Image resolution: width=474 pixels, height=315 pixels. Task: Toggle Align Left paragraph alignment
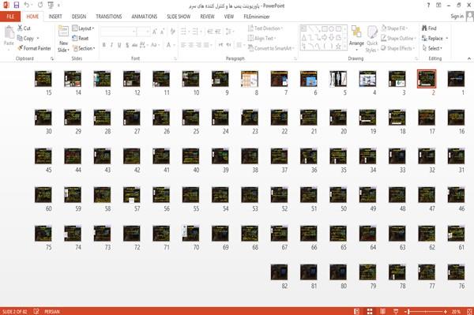pos(183,45)
